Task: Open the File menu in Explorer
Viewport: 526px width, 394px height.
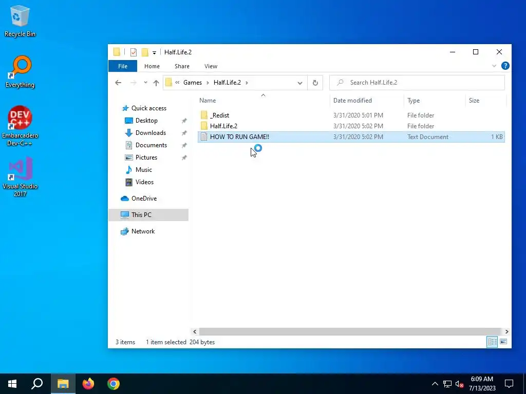Action: [123, 66]
